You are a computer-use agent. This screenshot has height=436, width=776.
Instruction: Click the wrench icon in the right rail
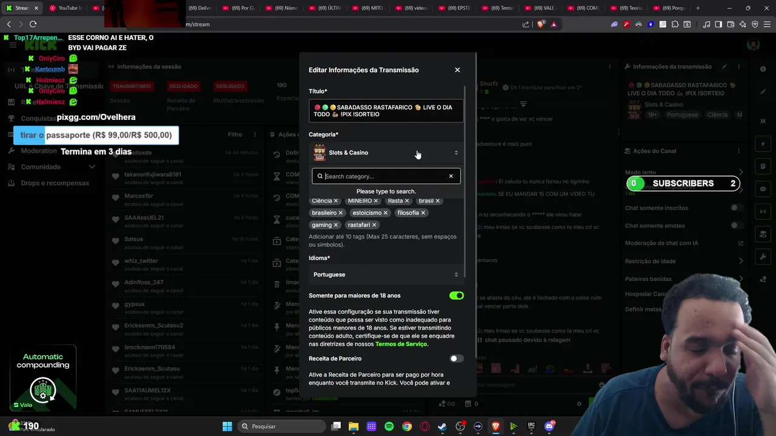click(x=763, y=257)
